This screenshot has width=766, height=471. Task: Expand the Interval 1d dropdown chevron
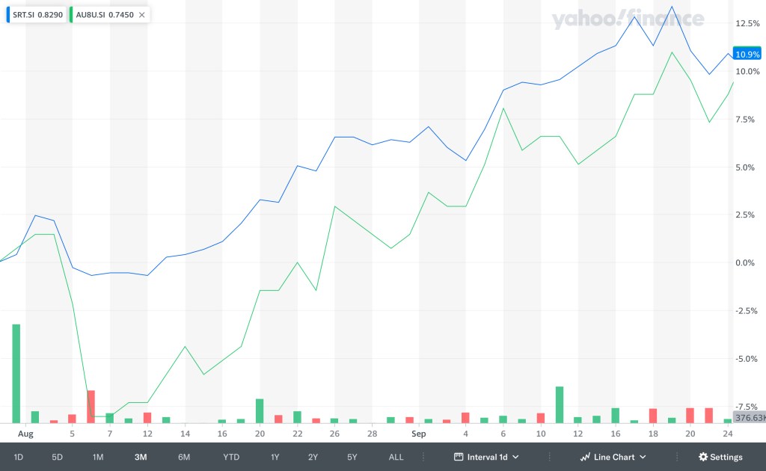click(515, 457)
